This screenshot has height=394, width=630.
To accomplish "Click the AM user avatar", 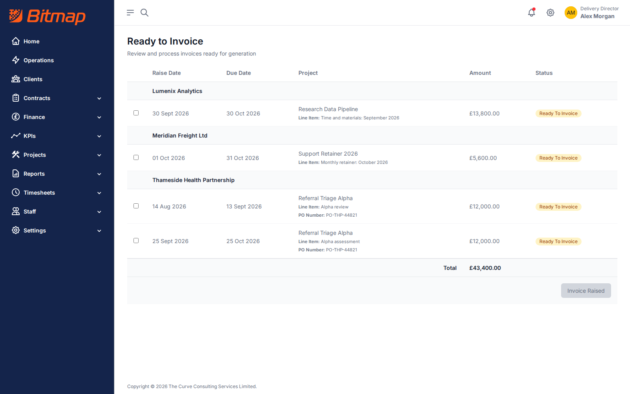I will pos(571,13).
